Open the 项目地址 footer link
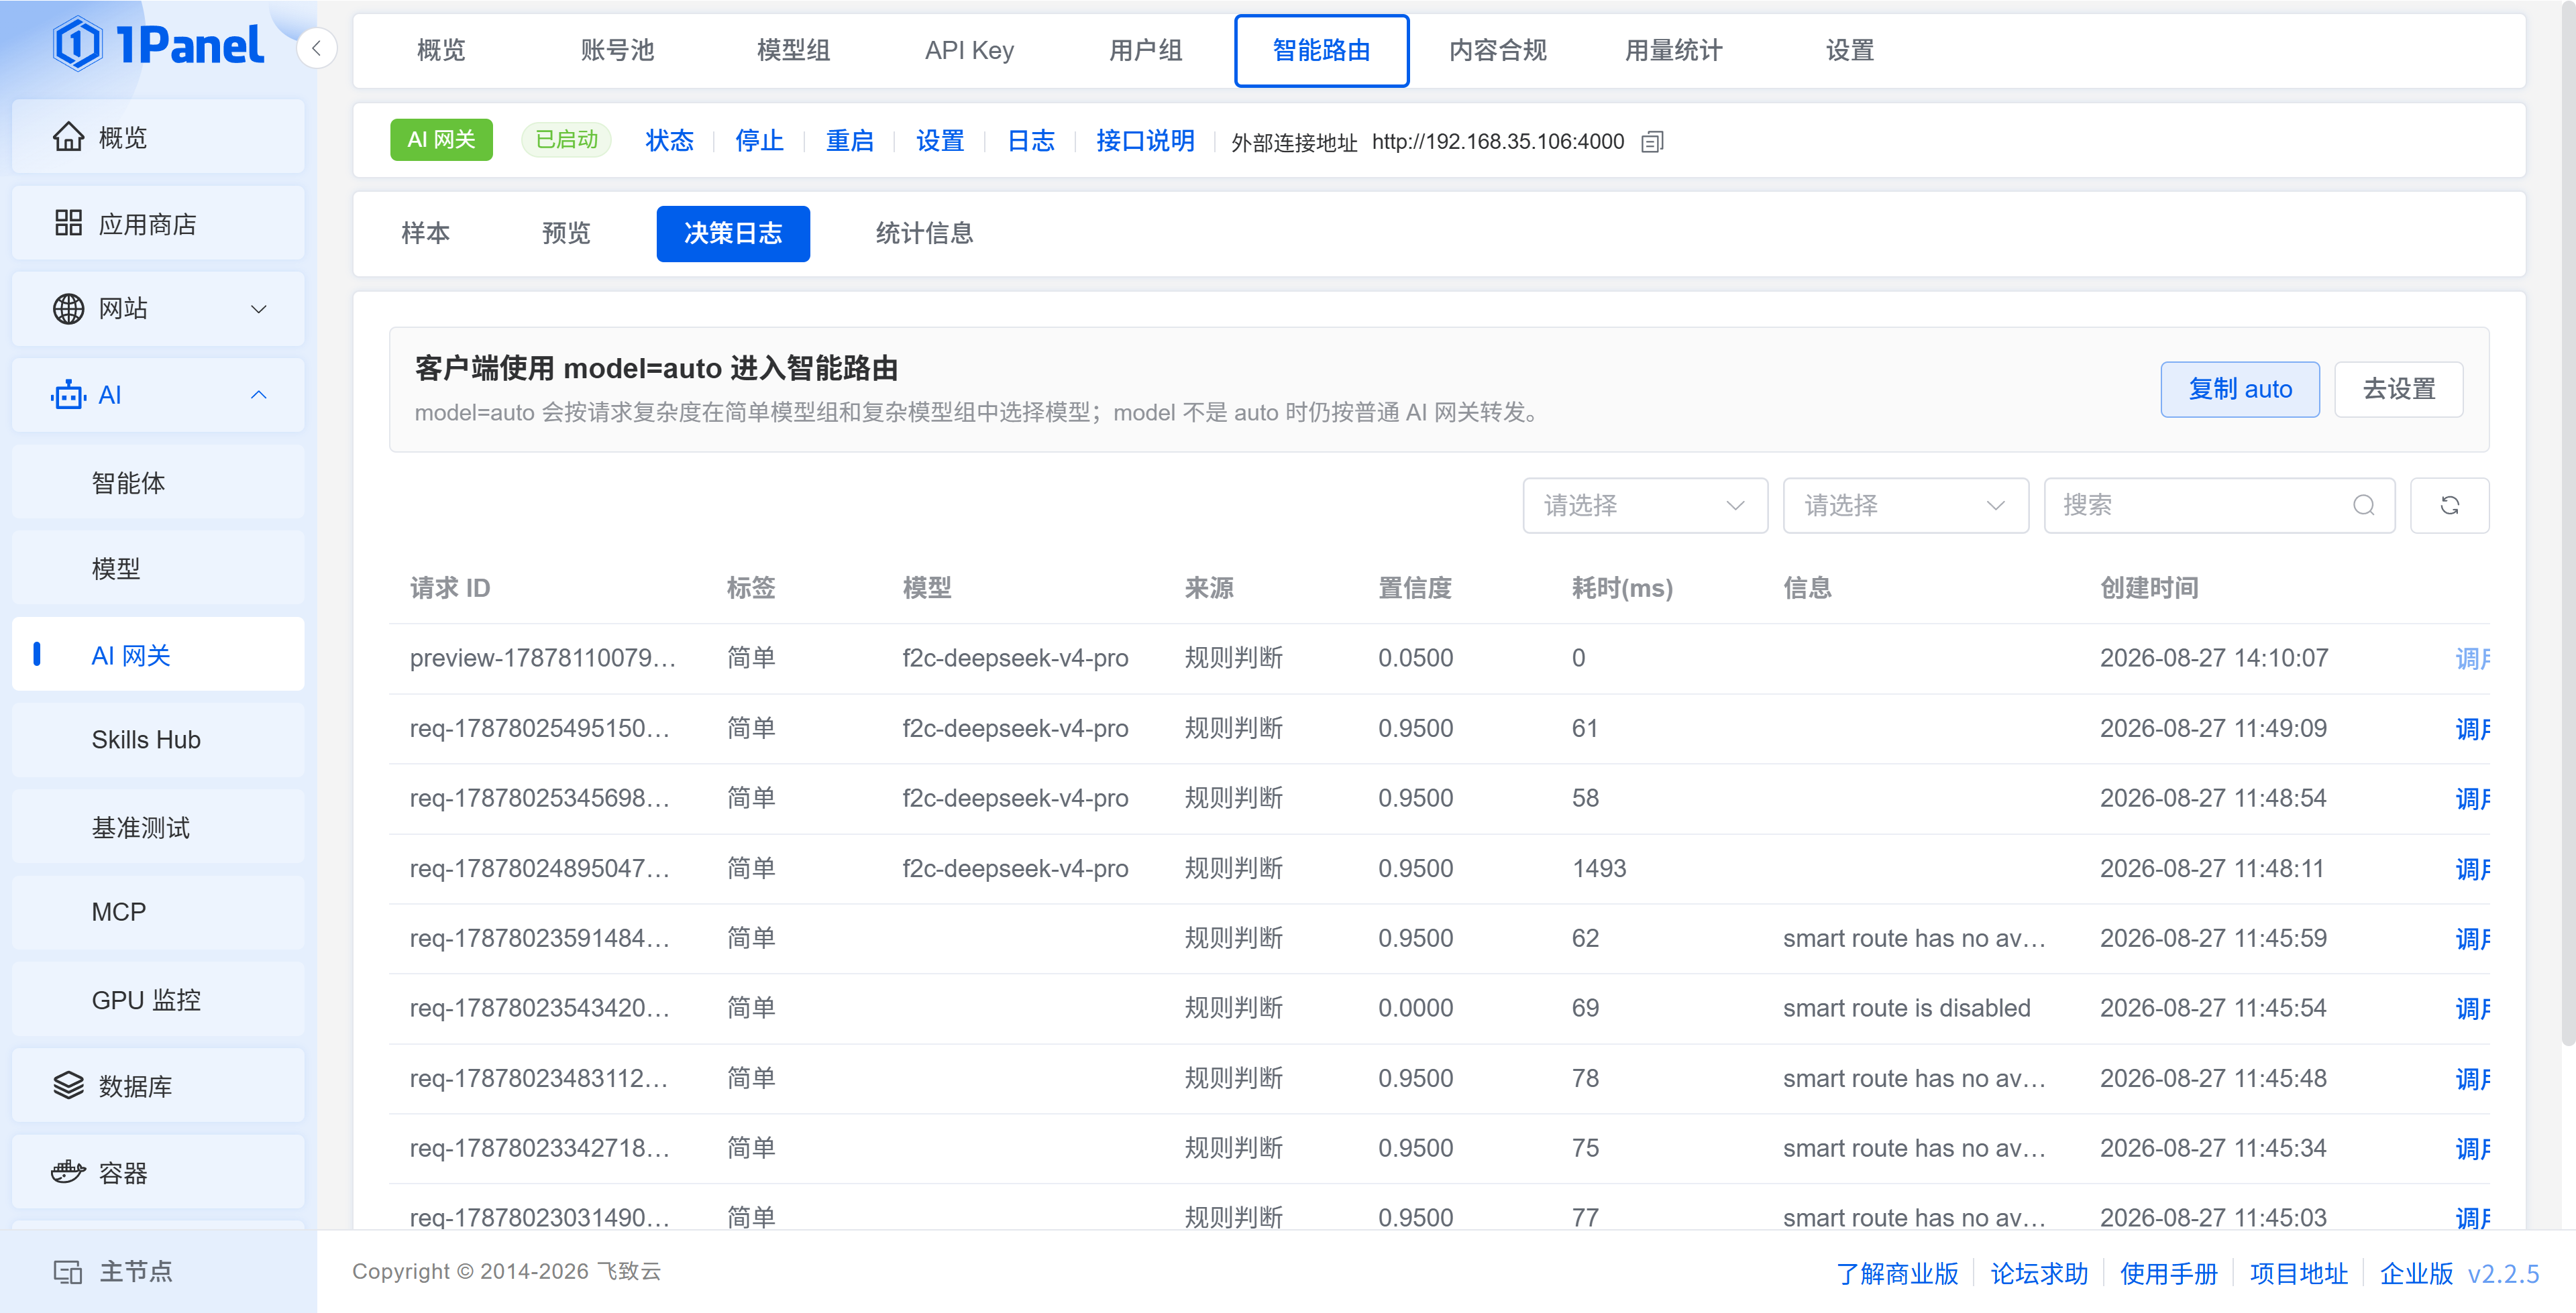The image size is (2576, 1313). pos(2298,1273)
